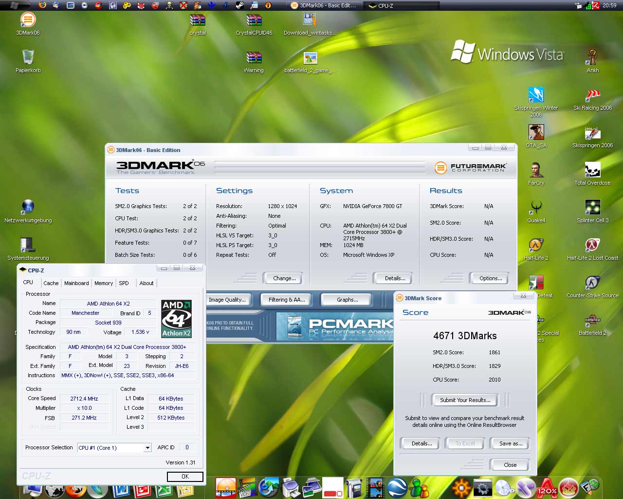The image size is (623, 499).
Task: Select the CPU tab in CPU-Z
Action: (28, 282)
